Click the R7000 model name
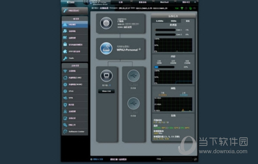The image size is (258, 164). (71, 2)
